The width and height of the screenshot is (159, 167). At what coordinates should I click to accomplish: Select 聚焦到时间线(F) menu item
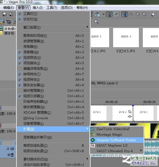click(x=53, y=36)
